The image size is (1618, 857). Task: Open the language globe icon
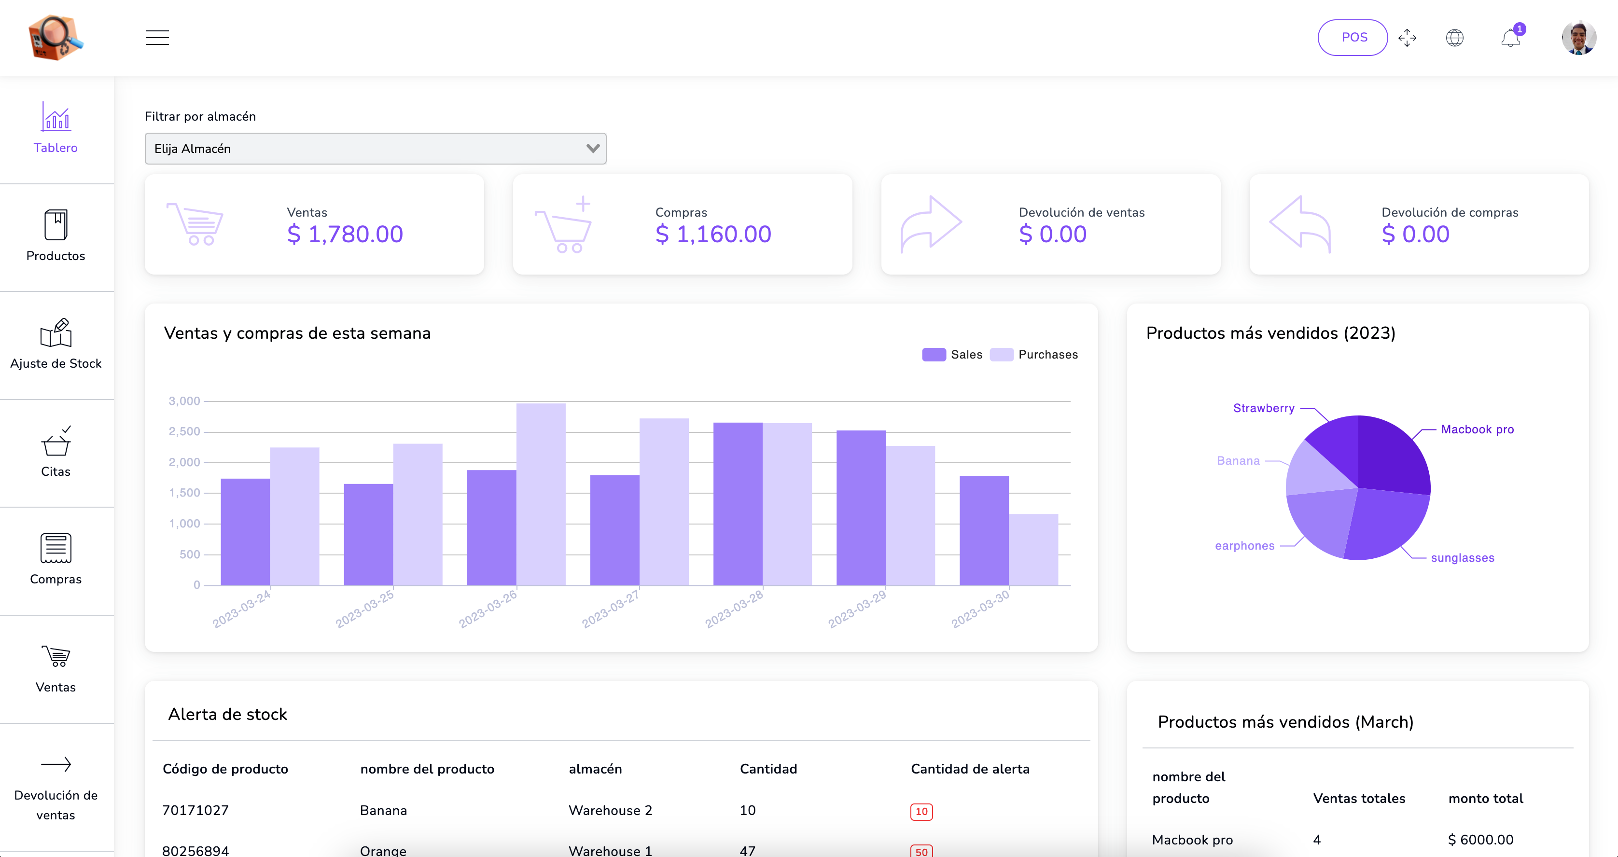click(x=1455, y=38)
